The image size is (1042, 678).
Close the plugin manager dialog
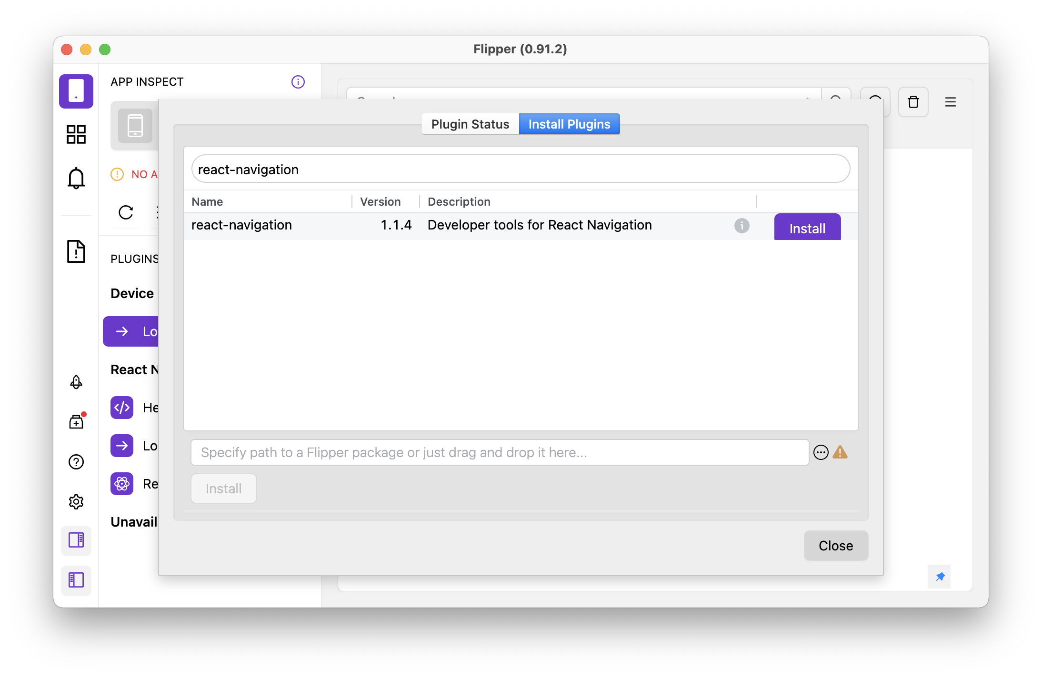click(835, 546)
